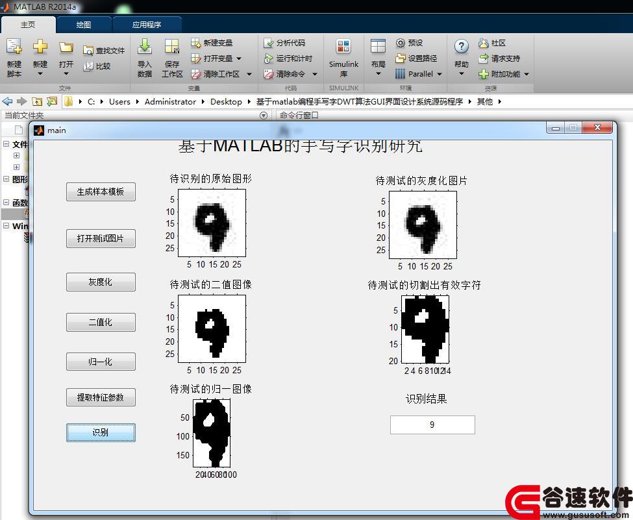Click 其他 in the address path
The width and height of the screenshot is (633, 520).
point(485,102)
